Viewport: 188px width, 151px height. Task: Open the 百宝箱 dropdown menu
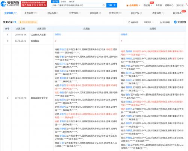(148, 5)
